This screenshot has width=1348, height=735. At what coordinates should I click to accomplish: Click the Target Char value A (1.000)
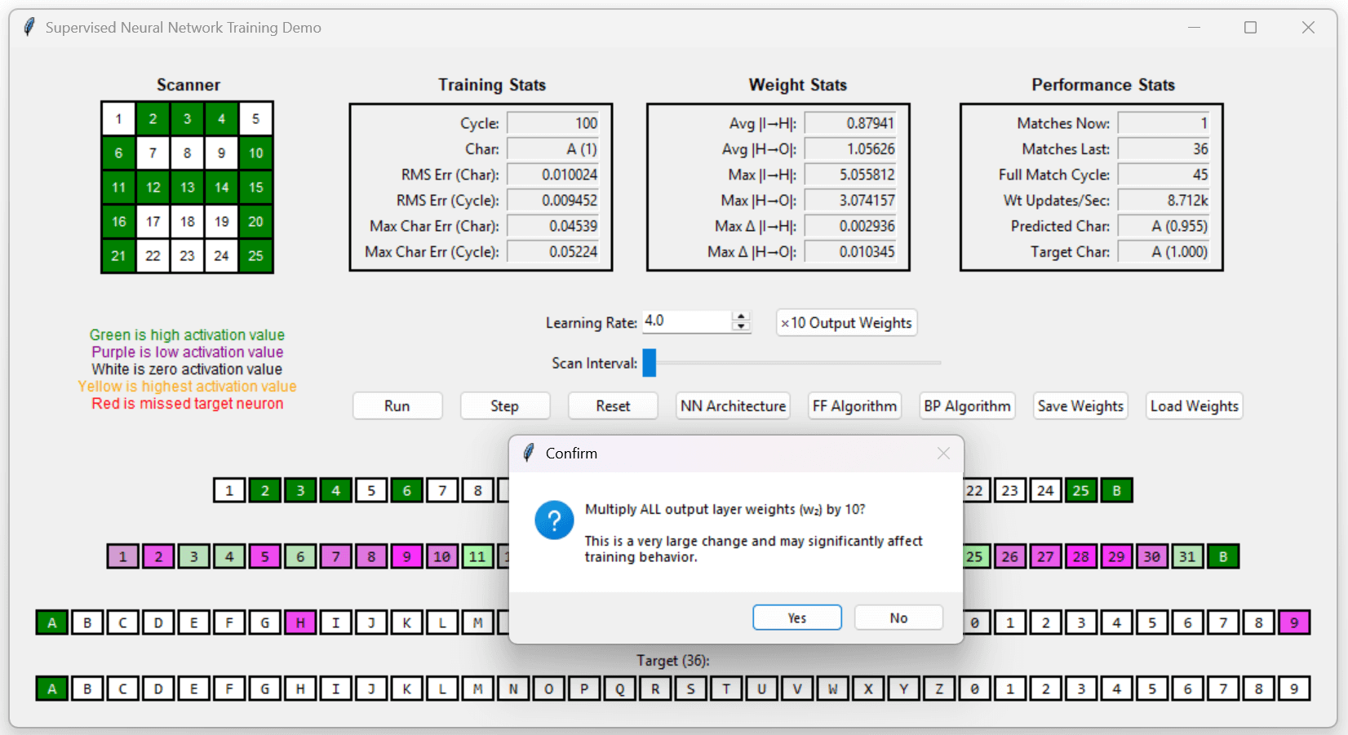[1164, 252]
